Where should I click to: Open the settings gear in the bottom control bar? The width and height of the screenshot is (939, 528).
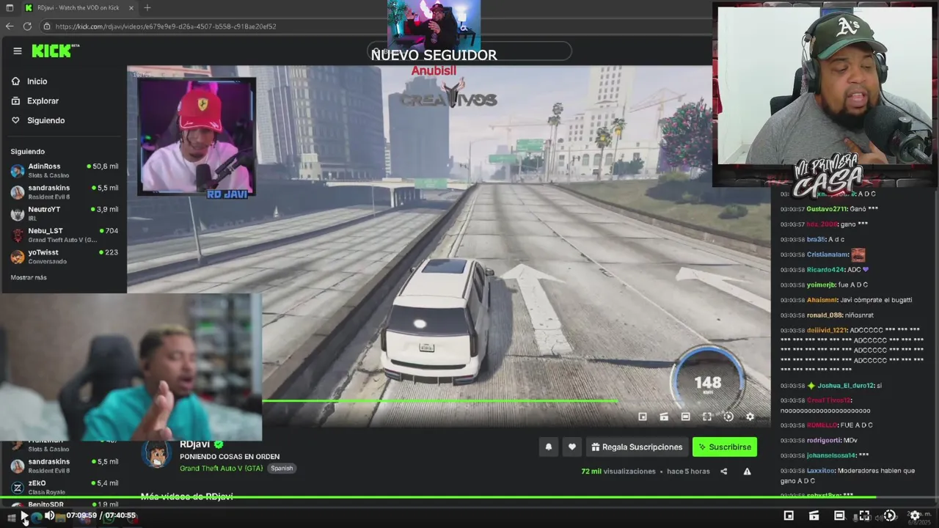(x=915, y=516)
